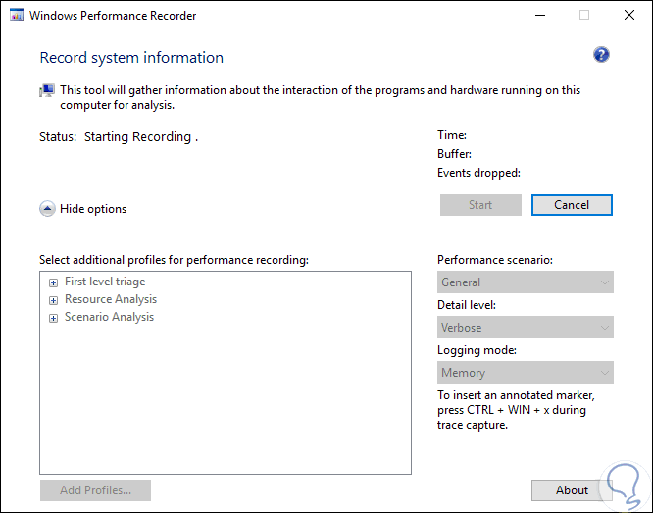Open the Performance scenario dropdown
This screenshot has width=653, height=513.
coord(526,282)
